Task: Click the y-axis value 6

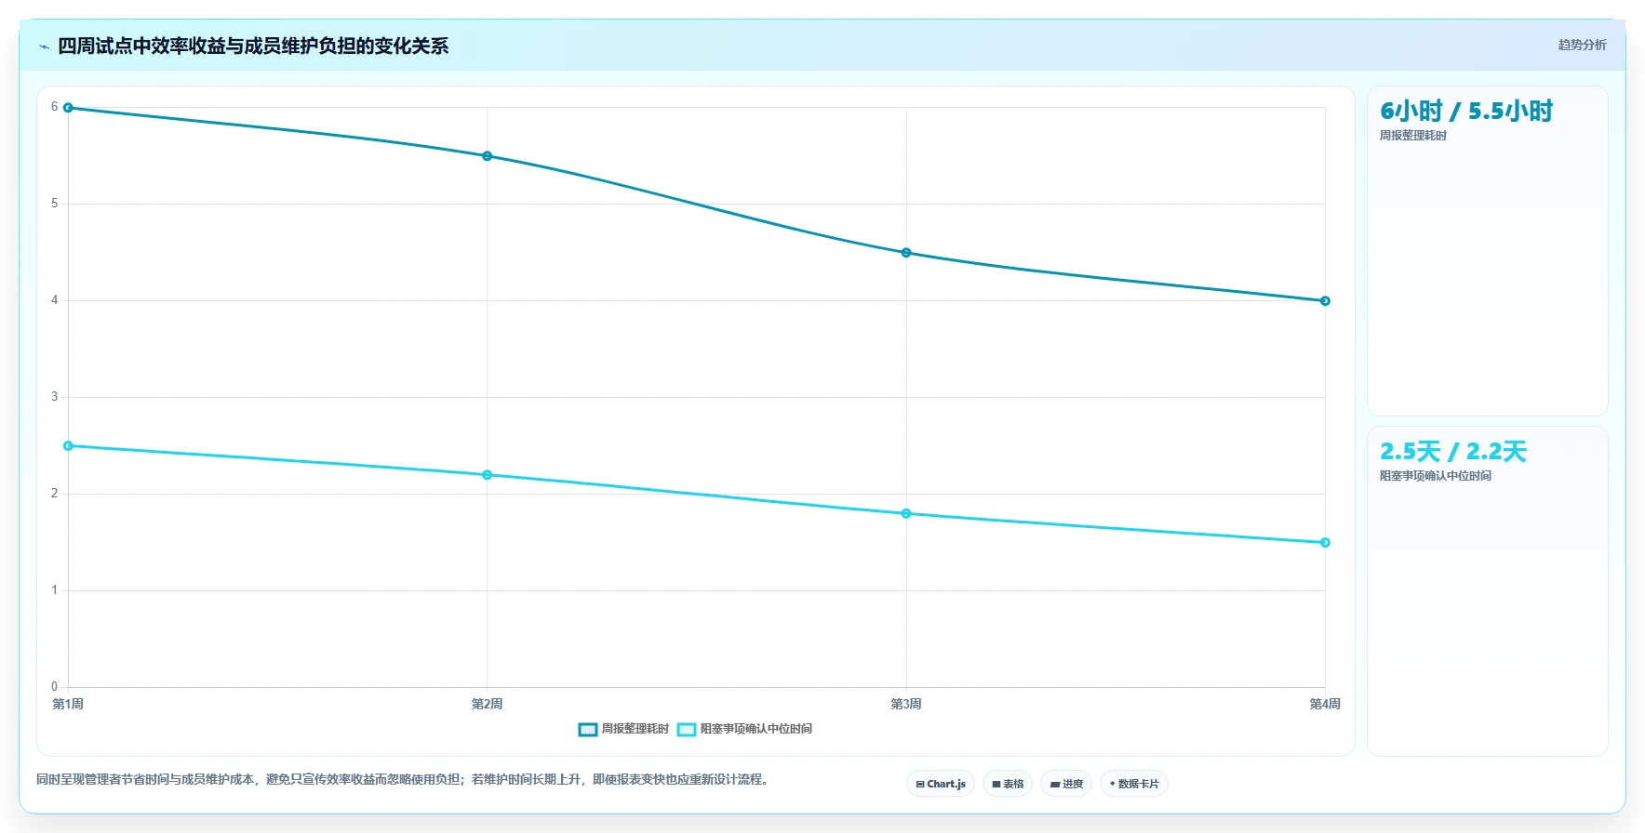Action: (x=54, y=107)
